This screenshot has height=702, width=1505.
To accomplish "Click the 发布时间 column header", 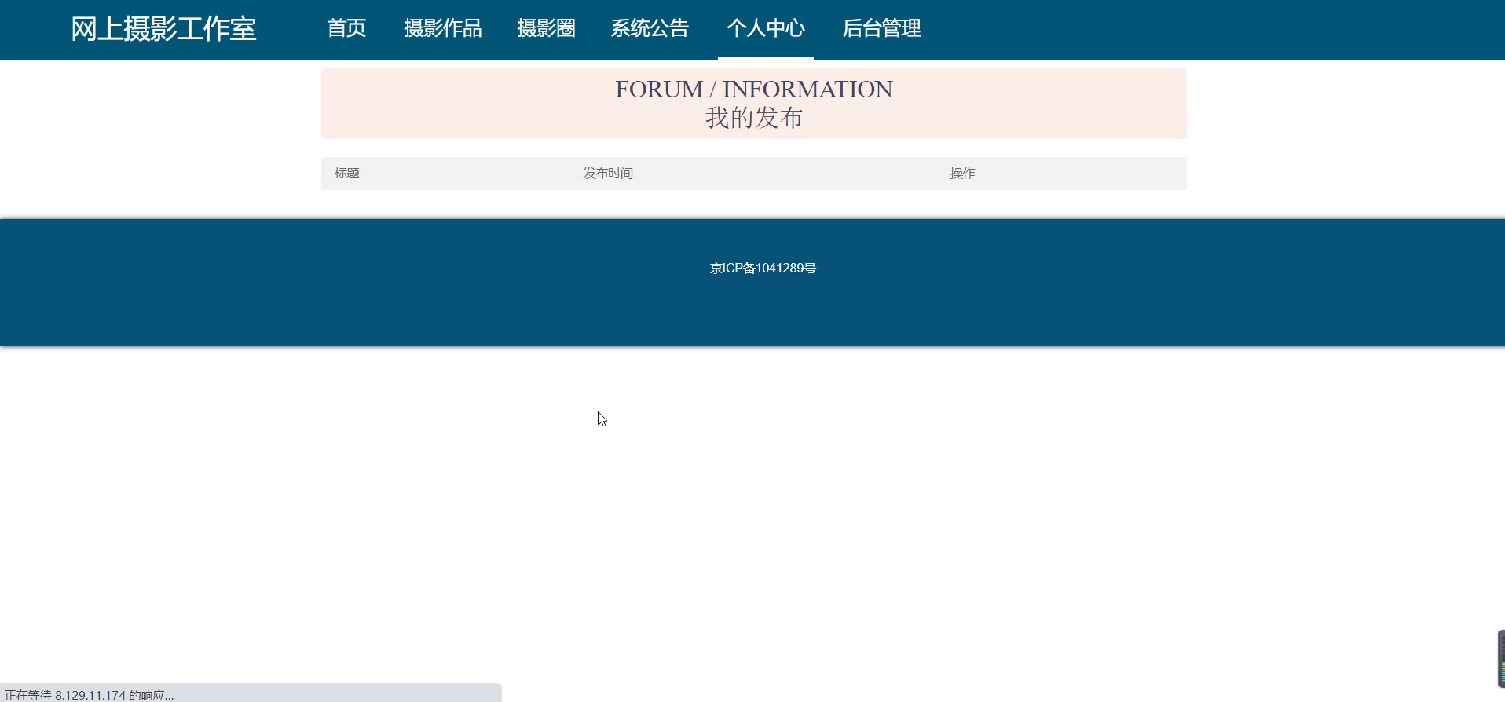I will point(608,173).
